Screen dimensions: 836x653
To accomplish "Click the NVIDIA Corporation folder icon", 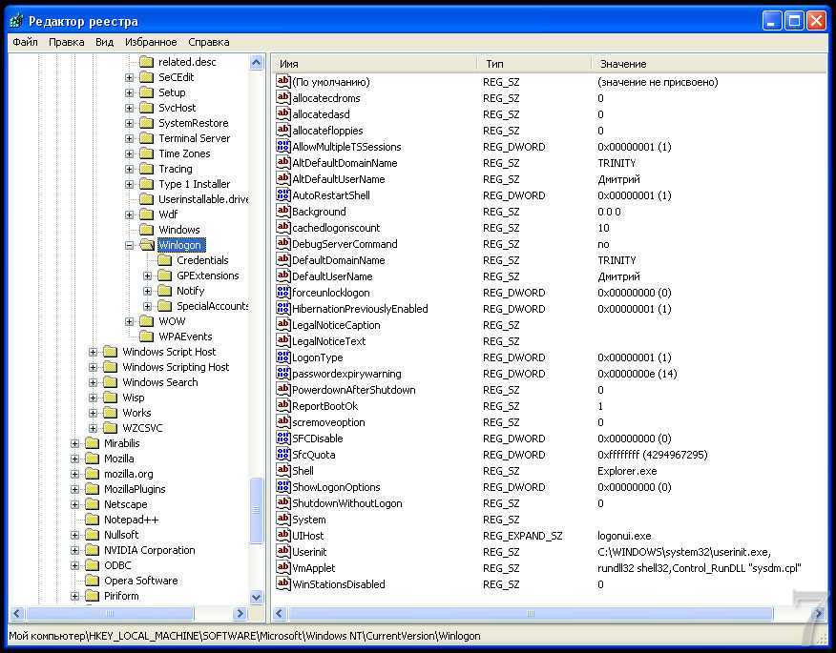I will tap(92, 550).
